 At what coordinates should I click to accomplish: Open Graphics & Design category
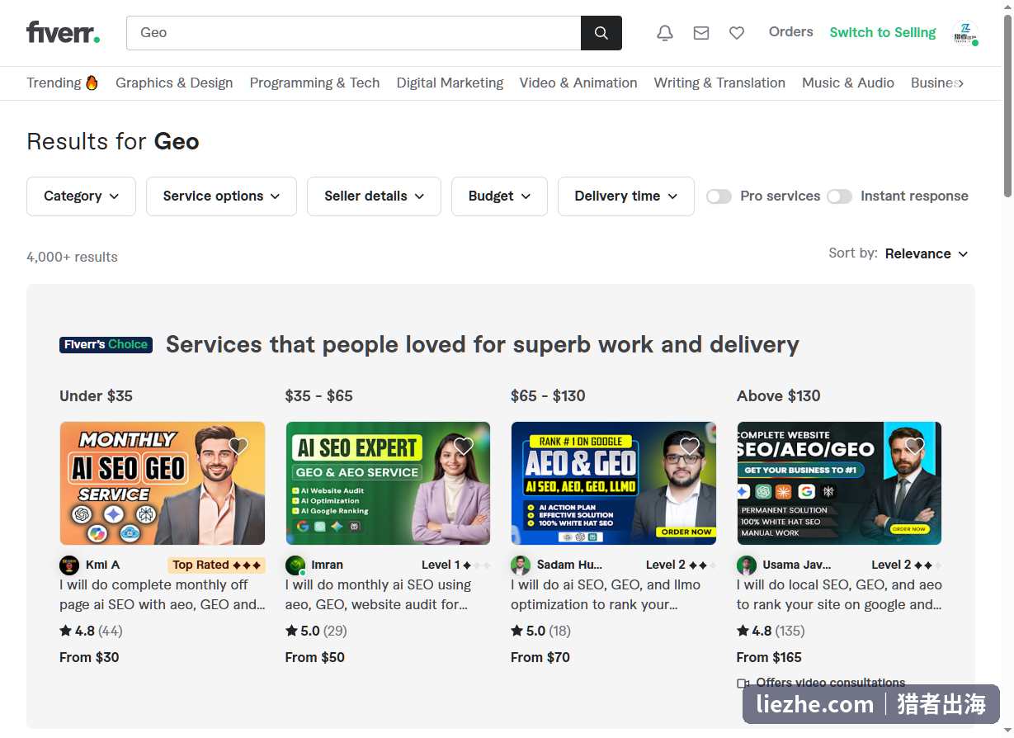tap(174, 83)
